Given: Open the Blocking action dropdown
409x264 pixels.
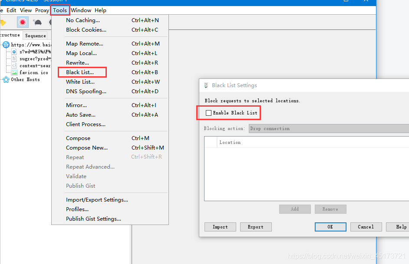Looking at the screenshot, I should 329,128.
